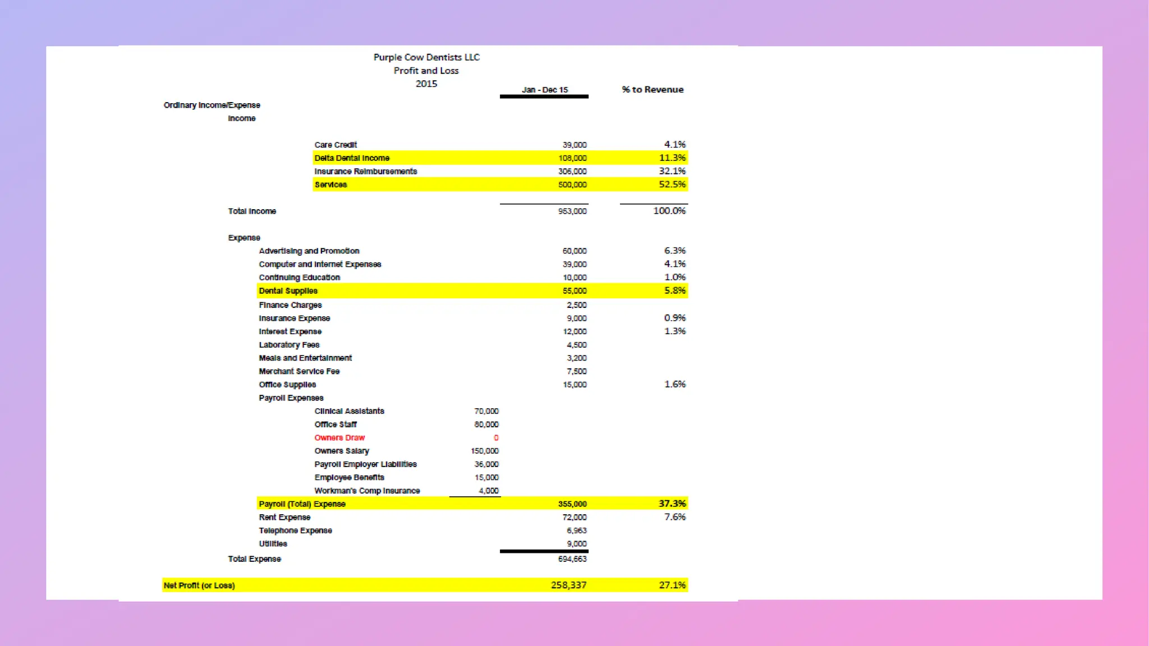Click the red Owners Draw label

[x=339, y=438]
